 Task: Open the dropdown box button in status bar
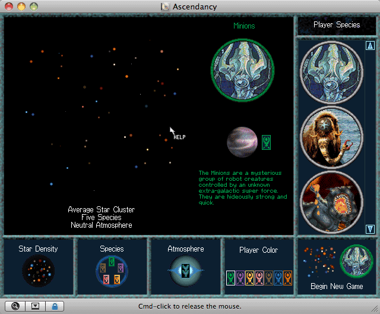[35, 306]
